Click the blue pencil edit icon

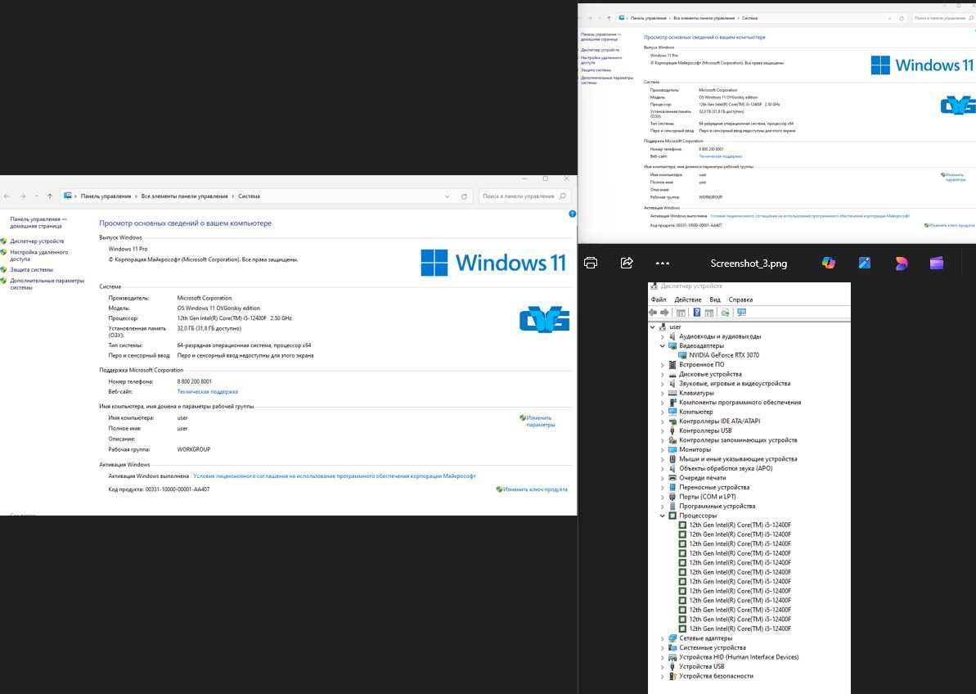[865, 263]
